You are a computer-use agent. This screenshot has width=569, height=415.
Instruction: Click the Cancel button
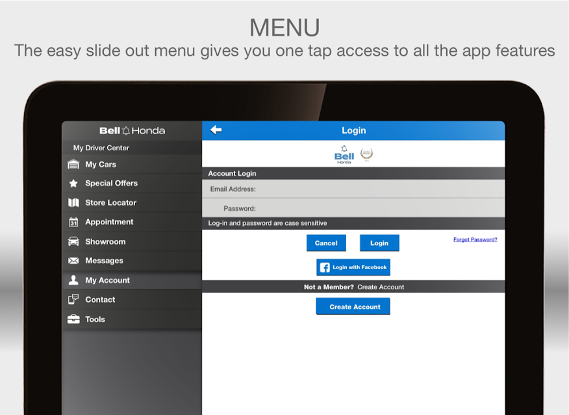[x=326, y=243]
